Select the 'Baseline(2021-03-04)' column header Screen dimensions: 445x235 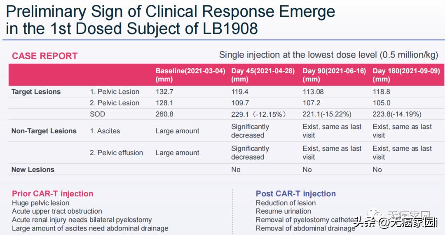click(190, 75)
